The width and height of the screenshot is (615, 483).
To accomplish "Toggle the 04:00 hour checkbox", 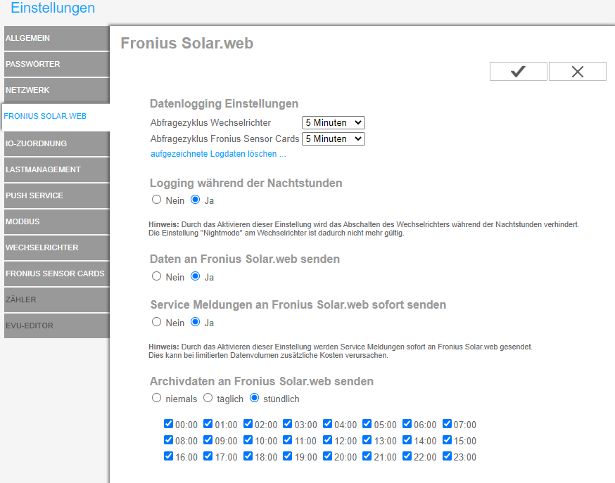I will [x=327, y=424].
